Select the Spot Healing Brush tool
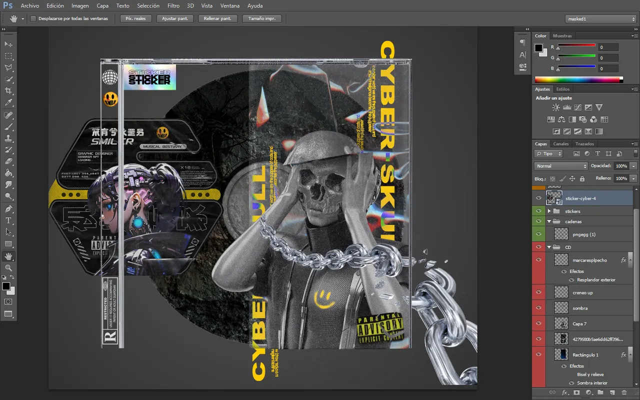This screenshot has height=400, width=640. [8, 115]
